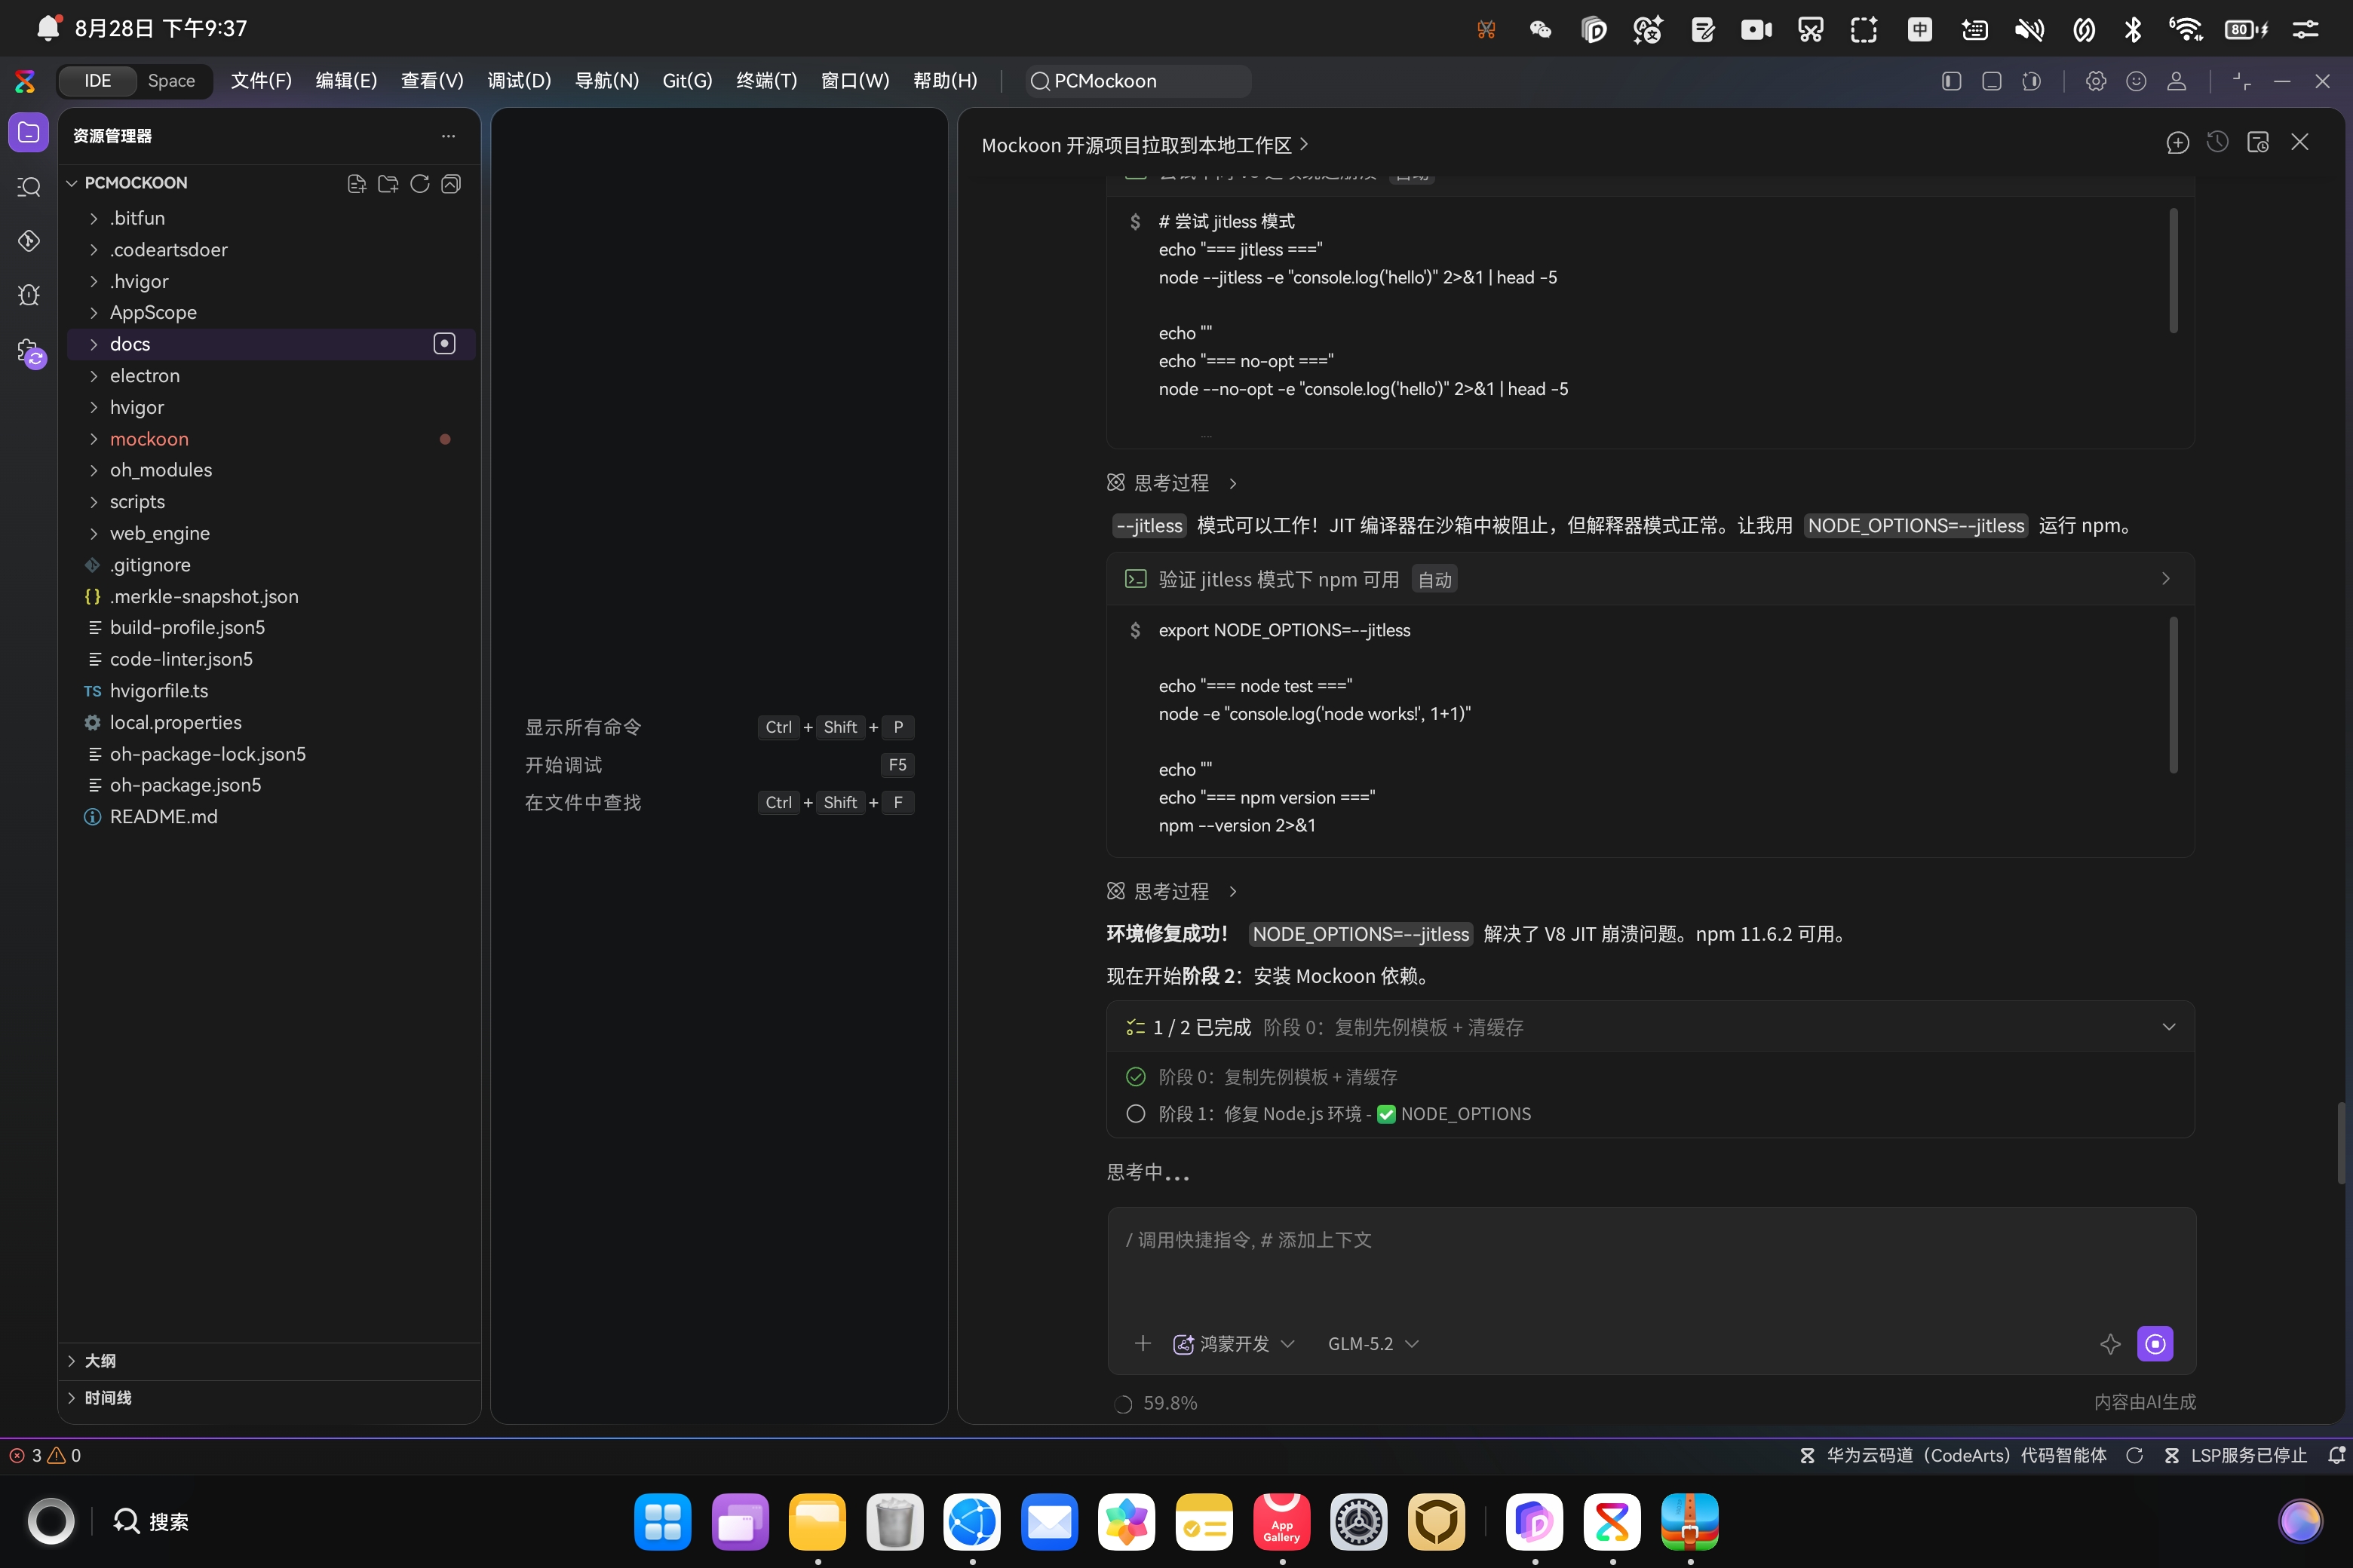Open the Git(G) menu

[687, 81]
